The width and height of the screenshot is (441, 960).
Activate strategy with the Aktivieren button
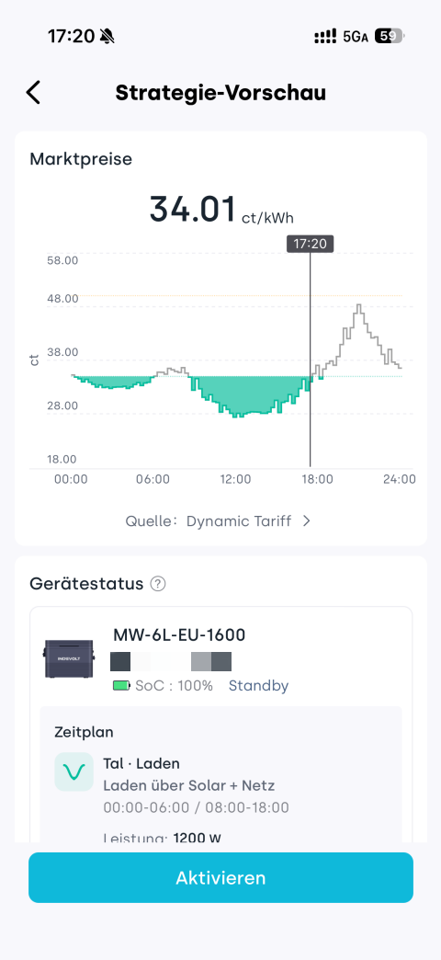(220, 877)
